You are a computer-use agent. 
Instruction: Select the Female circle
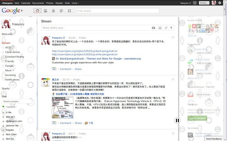tap(9, 66)
